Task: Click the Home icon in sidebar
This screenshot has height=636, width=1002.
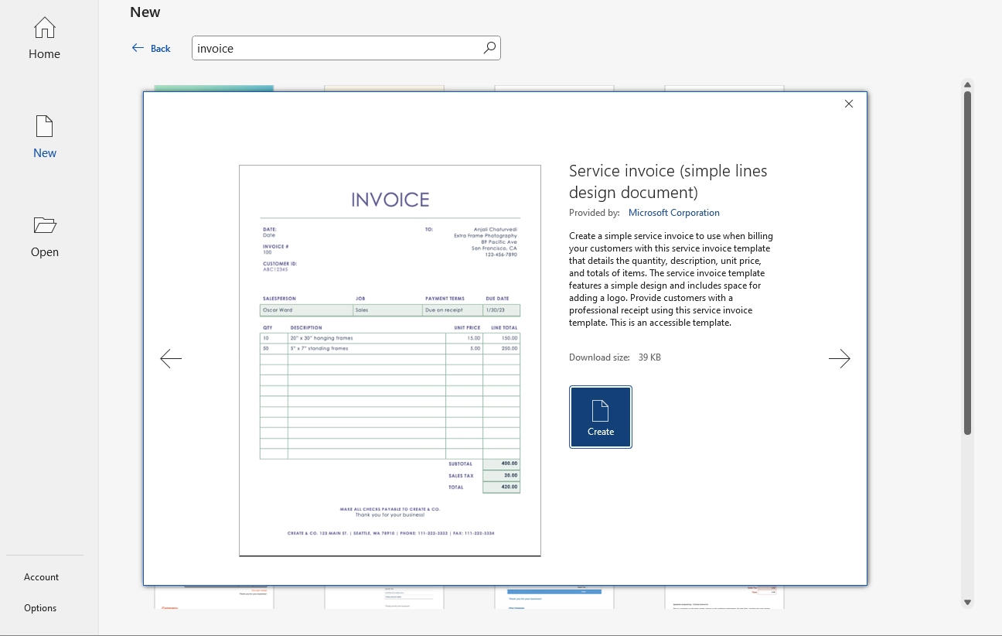Action: click(x=44, y=29)
